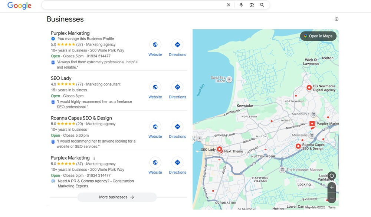Click the Sand Bay Beach map marker
The image size is (371, 217).
coord(229,79)
